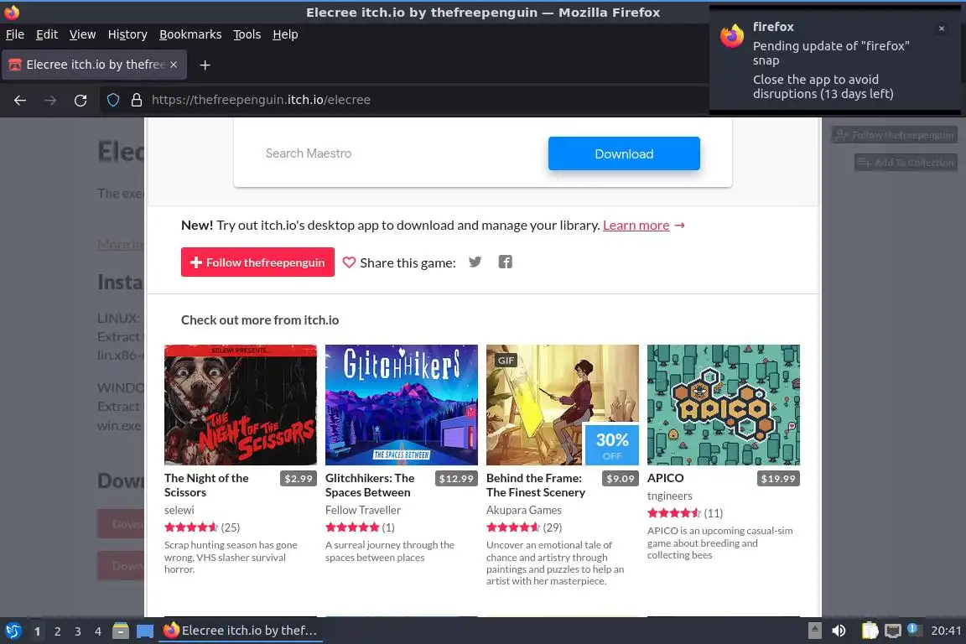Visit the Akupara Games developer page
This screenshot has height=644, width=966.
coord(523,511)
